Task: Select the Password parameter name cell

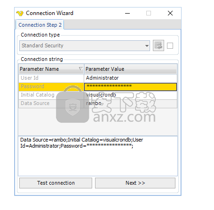Action: [51, 87]
